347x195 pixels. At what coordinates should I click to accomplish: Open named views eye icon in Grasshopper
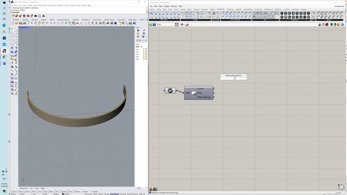pyautogui.click(x=182, y=24)
